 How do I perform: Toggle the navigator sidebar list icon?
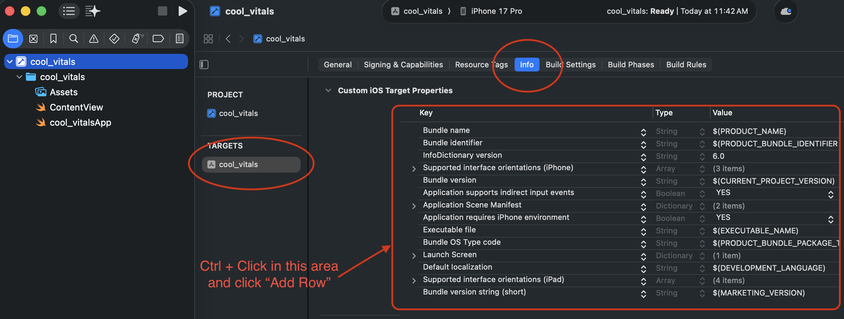click(69, 11)
